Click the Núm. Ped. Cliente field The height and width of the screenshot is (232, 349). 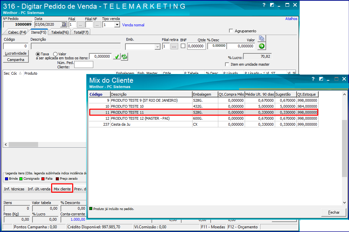click(84, 65)
